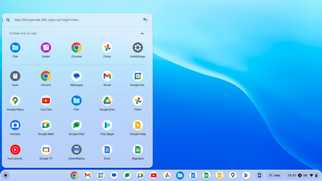322x181 pixels.
Task: Open Chrome from the shelf
Action: 74,175
